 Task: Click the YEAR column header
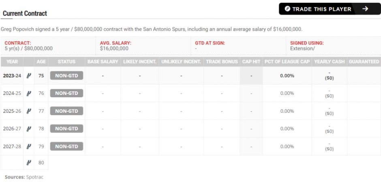pos(12,62)
